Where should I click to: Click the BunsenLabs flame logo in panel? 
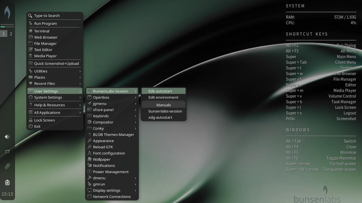click(x=7, y=13)
